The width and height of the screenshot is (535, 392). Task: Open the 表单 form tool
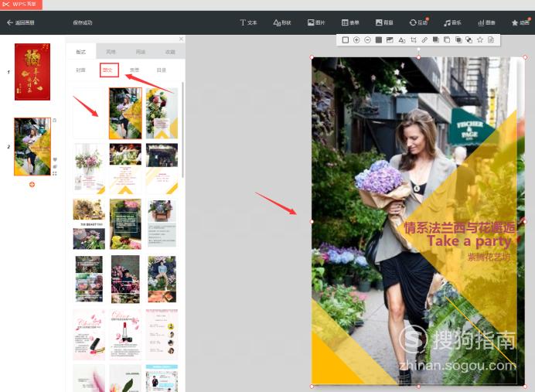(350, 22)
